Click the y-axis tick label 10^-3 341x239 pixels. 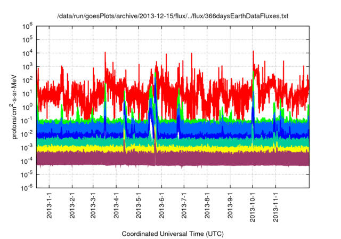(x=27, y=148)
